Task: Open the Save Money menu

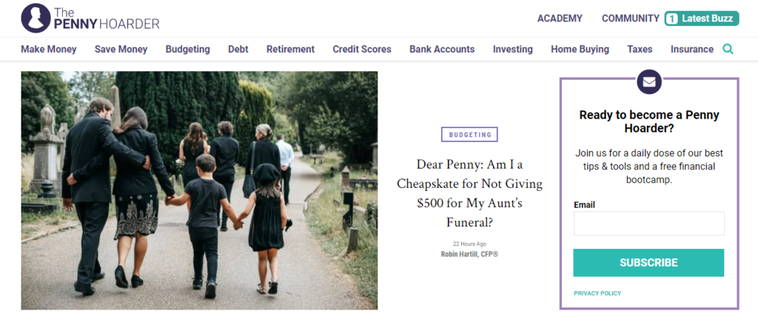Action: pyautogui.click(x=121, y=50)
